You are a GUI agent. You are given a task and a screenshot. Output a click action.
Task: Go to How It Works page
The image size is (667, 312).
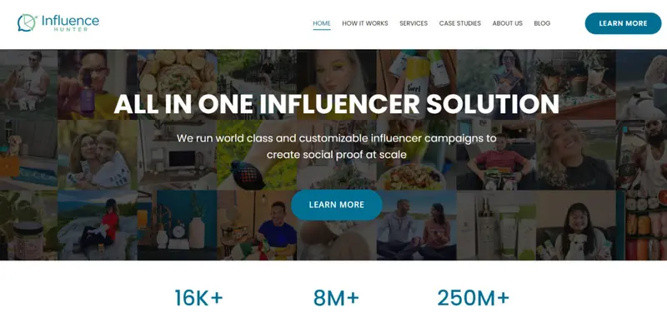point(365,23)
